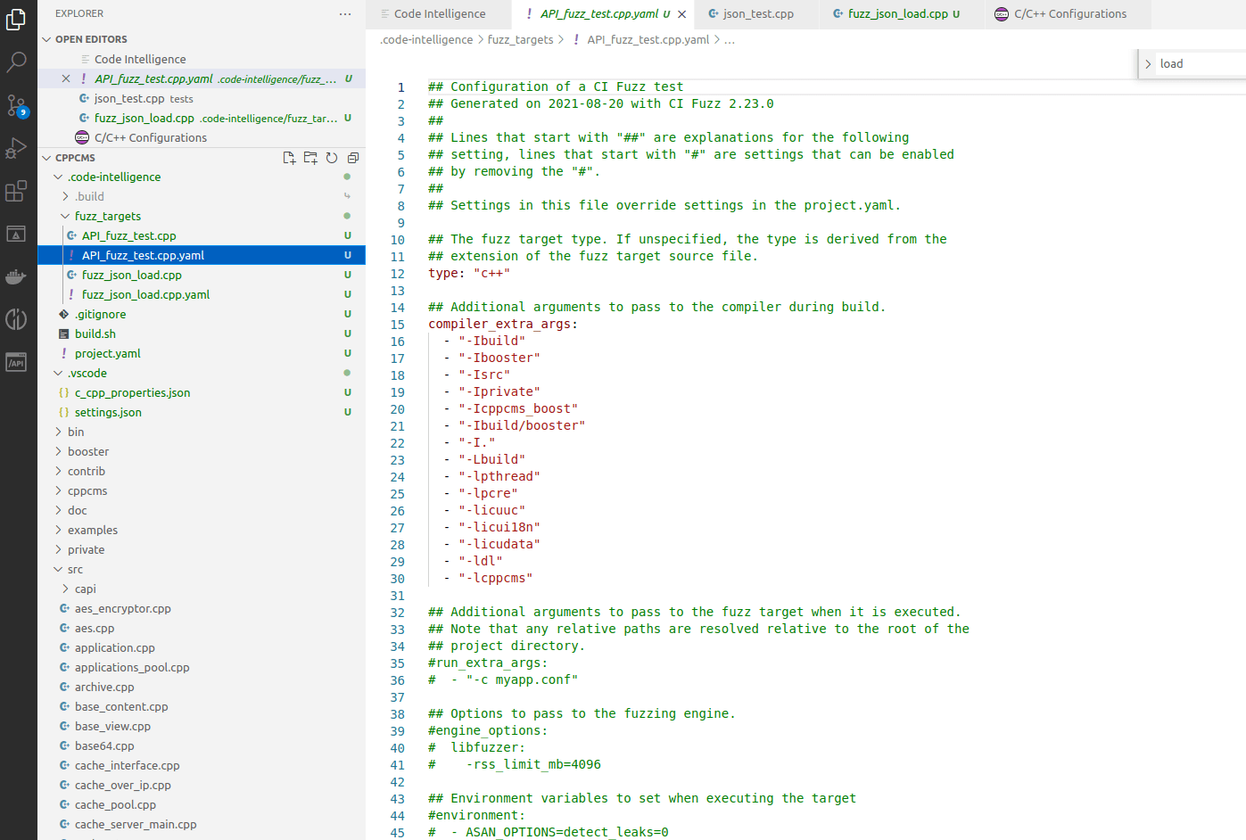This screenshot has height=840, width=1246.
Task: Select Code Intelligence in Open Editors
Action: coord(202,60)
